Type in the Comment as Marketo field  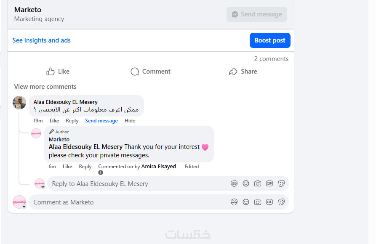pos(126,202)
